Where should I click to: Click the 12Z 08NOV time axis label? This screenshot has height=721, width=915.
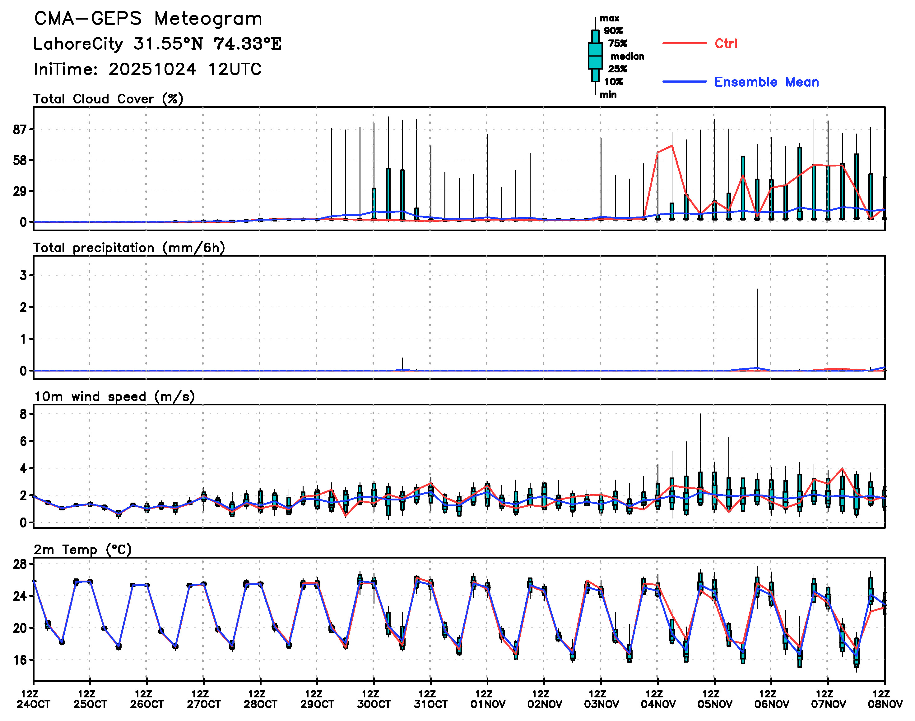pyautogui.click(x=885, y=699)
